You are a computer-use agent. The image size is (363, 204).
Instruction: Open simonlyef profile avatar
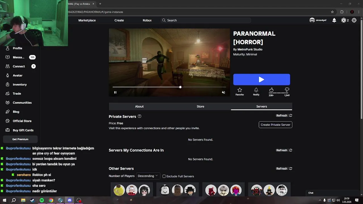(312, 20)
